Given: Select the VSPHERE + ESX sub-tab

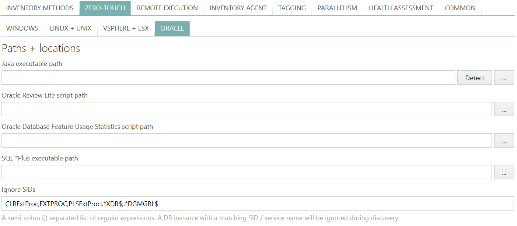Looking at the screenshot, I should point(126,28).
